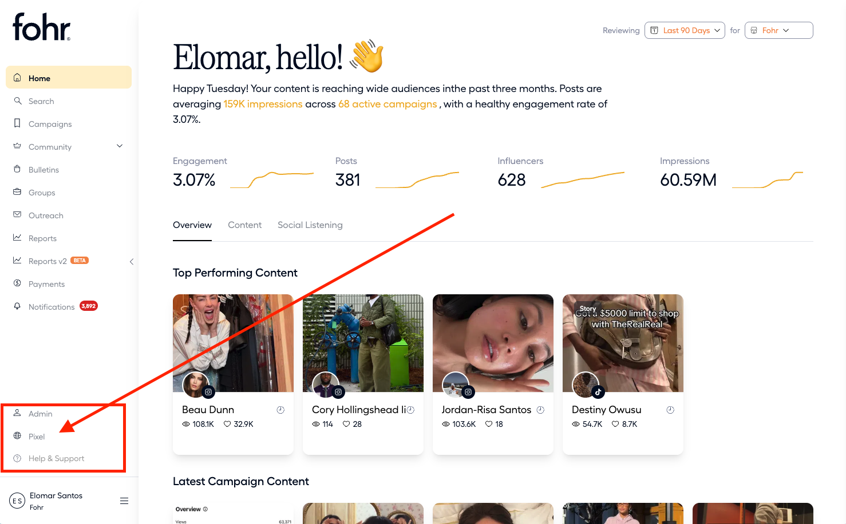
Task: Click the Fohr logo
Action: (41, 27)
